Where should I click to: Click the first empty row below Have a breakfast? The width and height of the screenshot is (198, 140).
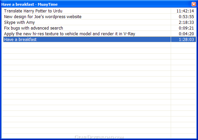(x=86, y=45)
